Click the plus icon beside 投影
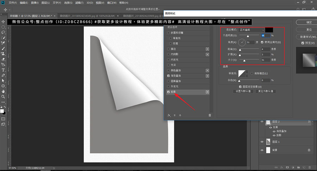 (x=207, y=92)
